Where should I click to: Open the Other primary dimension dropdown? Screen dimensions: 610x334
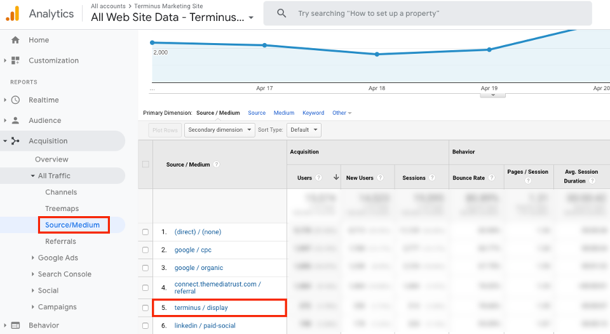[x=342, y=113]
